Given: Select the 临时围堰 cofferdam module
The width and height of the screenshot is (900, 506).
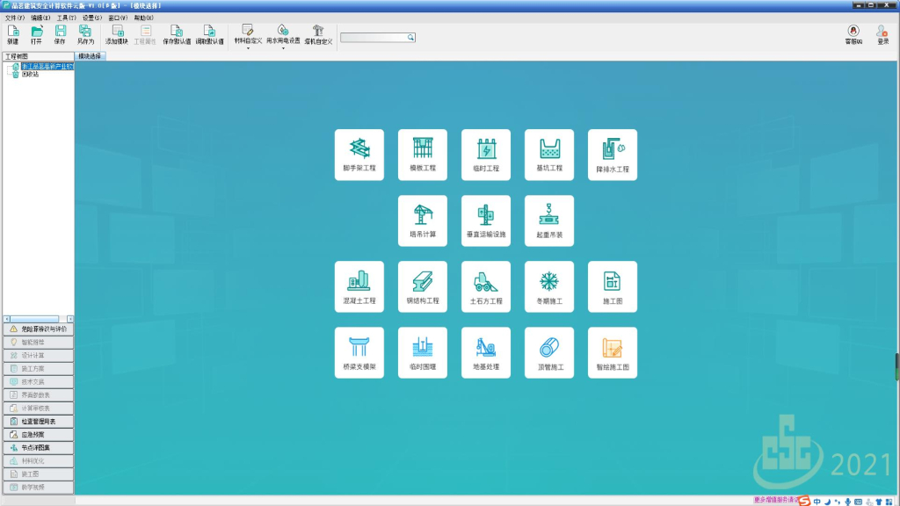Looking at the screenshot, I should [423, 353].
